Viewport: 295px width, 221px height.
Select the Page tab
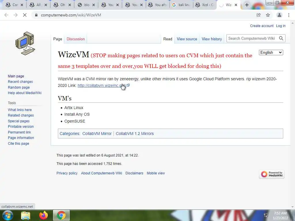click(x=58, y=39)
